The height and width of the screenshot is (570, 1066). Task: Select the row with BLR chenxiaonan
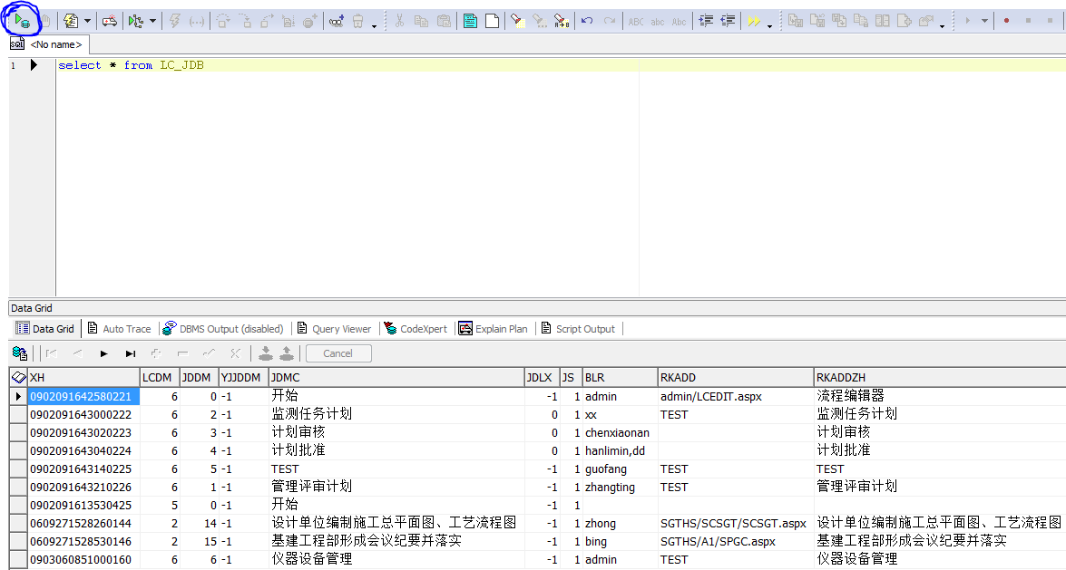coord(617,432)
